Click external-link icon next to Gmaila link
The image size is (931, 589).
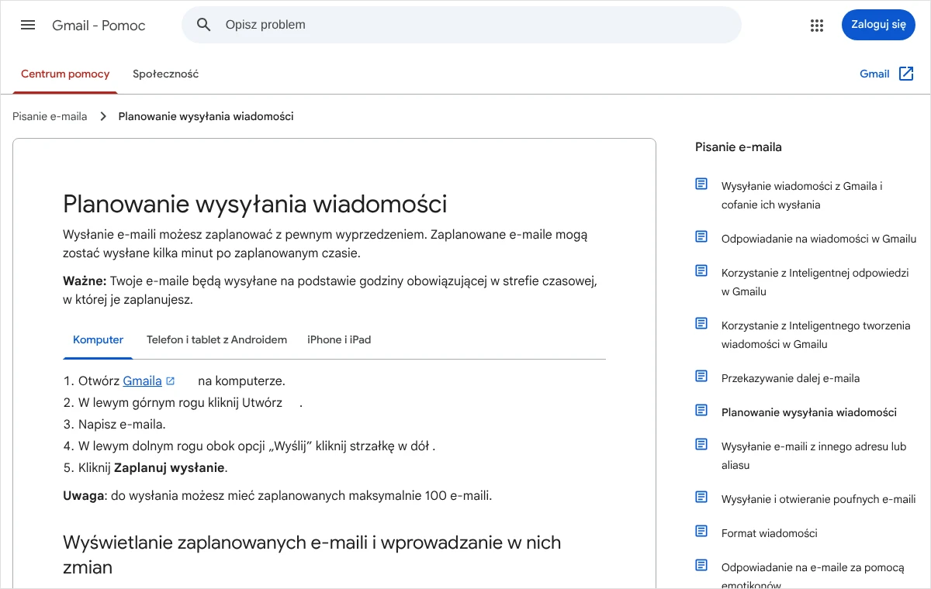click(x=171, y=381)
